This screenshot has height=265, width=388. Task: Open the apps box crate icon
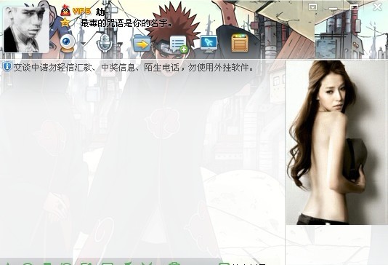coord(240,44)
